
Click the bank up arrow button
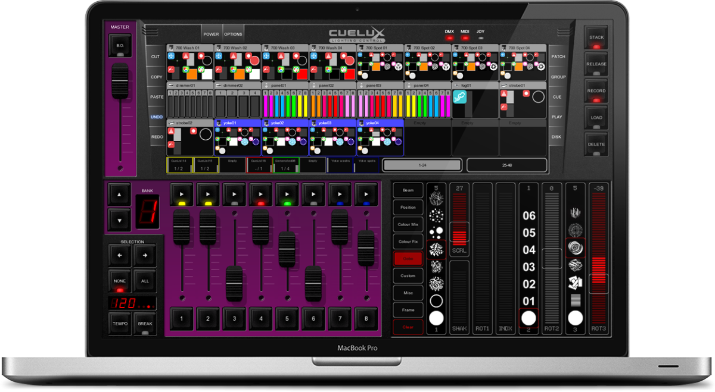(119, 195)
